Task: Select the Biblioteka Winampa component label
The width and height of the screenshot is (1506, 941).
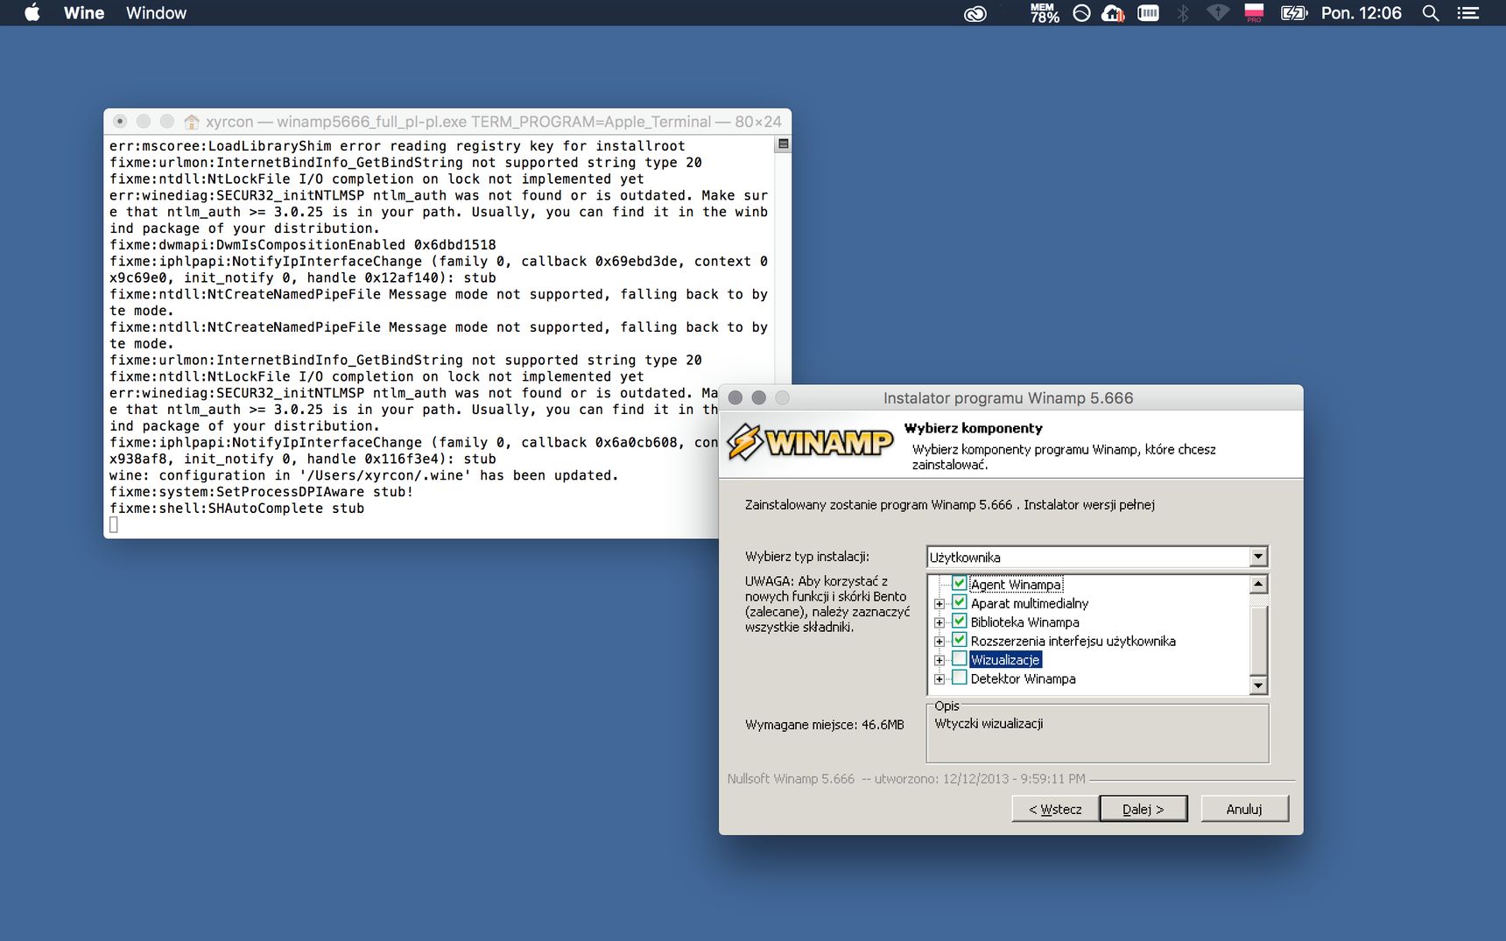Action: coord(1024,622)
